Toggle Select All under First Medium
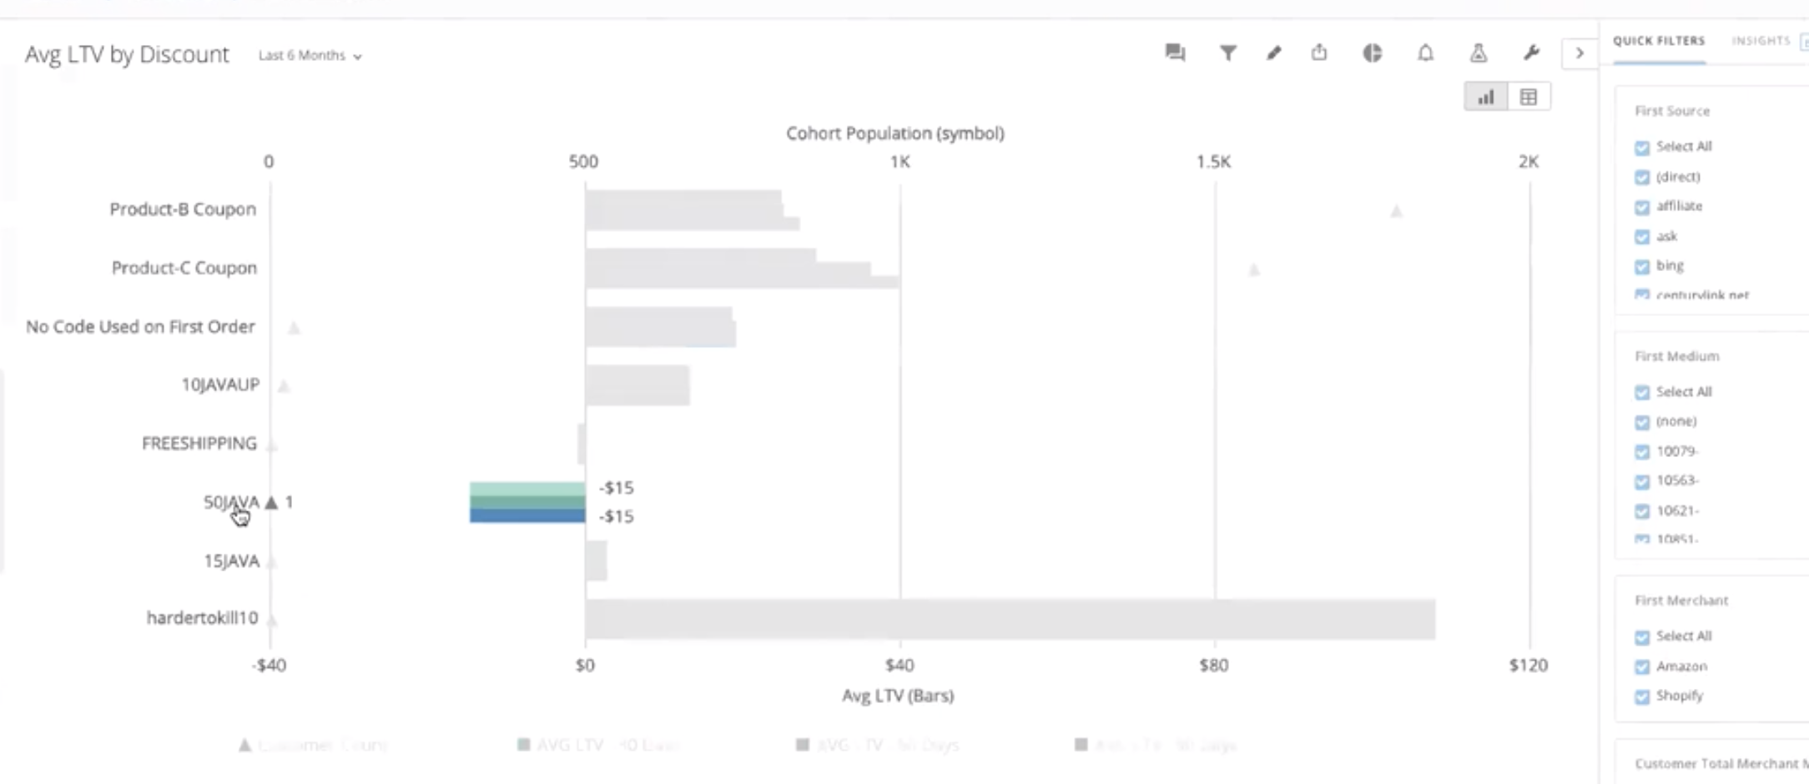This screenshot has height=784, width=1809. click(1642, 392)
